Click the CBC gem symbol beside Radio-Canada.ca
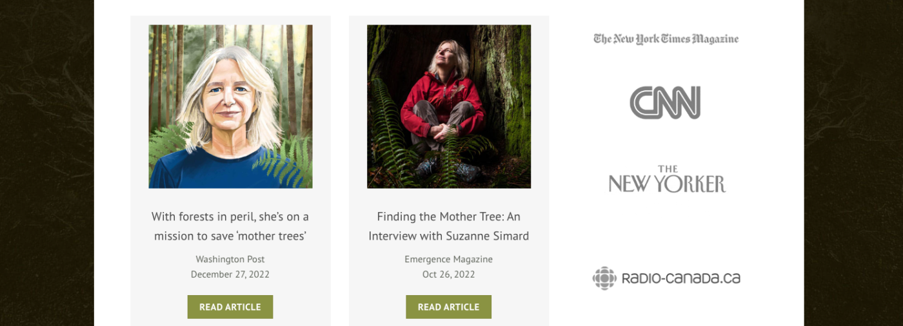The width and height of the screenshot is (903, 326). 604,278
